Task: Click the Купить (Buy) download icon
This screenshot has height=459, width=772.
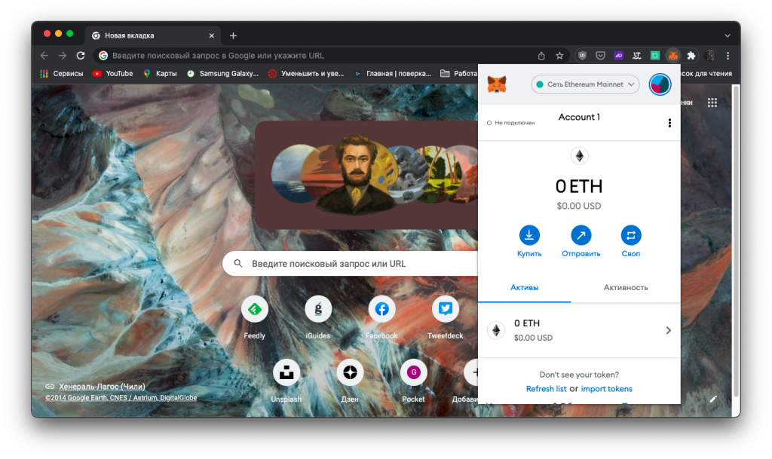Action: click(529, 235)
